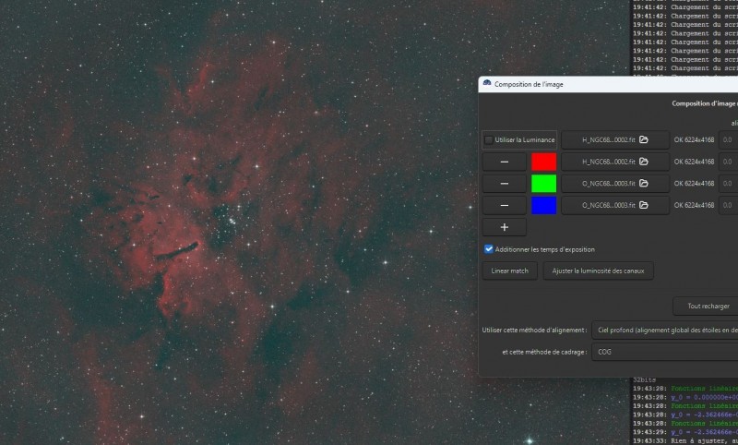
Task: Select blue row O_NGC68...0003.fit file button
Action: click(x=615, y=205)
